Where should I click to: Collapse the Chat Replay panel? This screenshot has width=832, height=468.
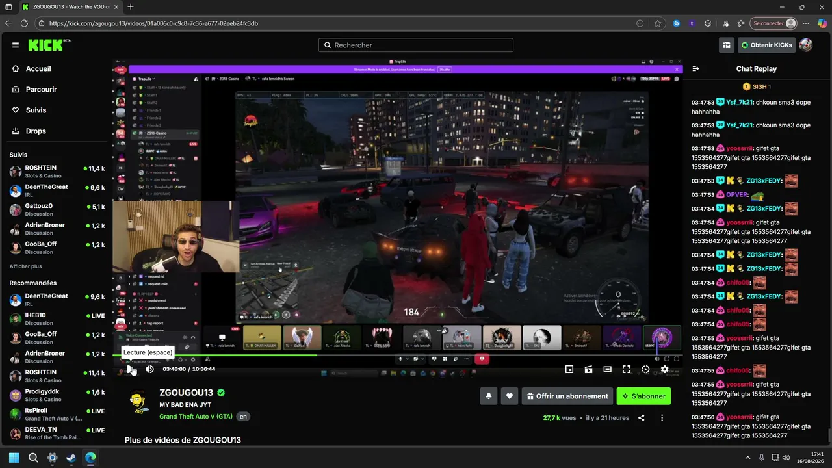point(695,68)
